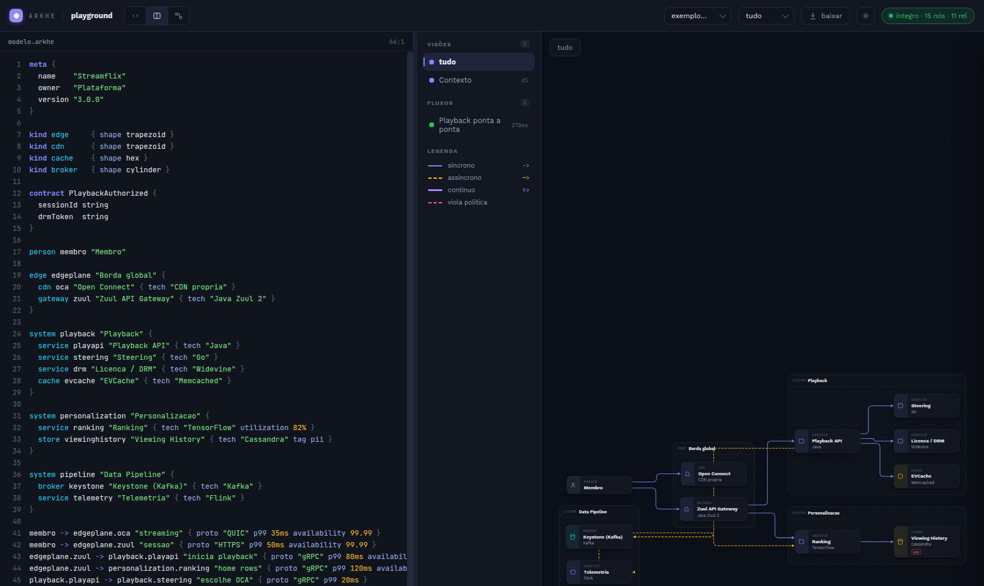984x586 pixels.
Task: Click the pii tag on Viewing History
Action: (x=917, y=552)
